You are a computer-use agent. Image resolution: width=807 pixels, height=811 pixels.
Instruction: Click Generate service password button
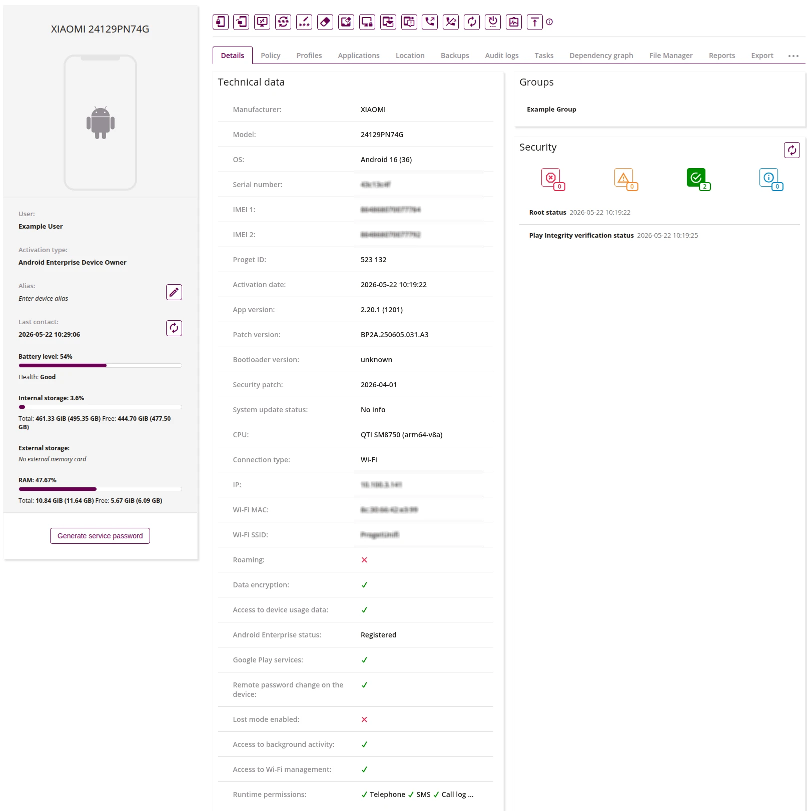(x=100, y=536)
